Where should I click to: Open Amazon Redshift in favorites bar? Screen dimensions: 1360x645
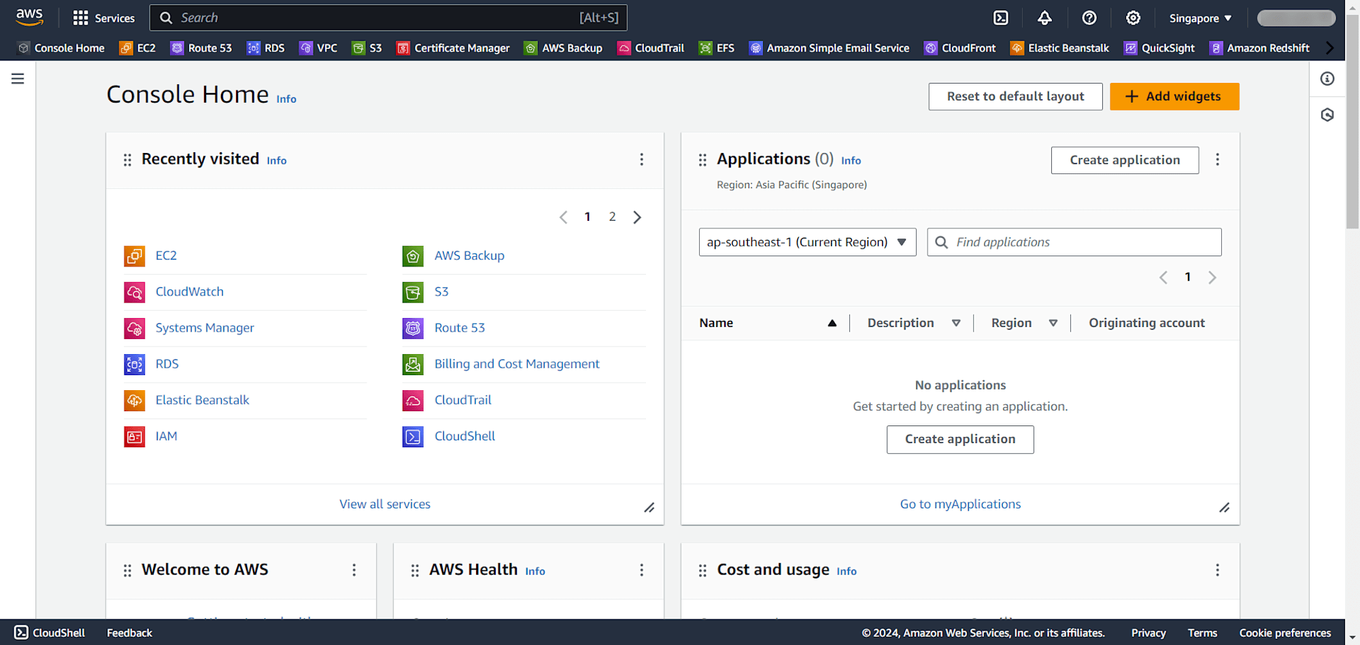tap(1260, 48)
